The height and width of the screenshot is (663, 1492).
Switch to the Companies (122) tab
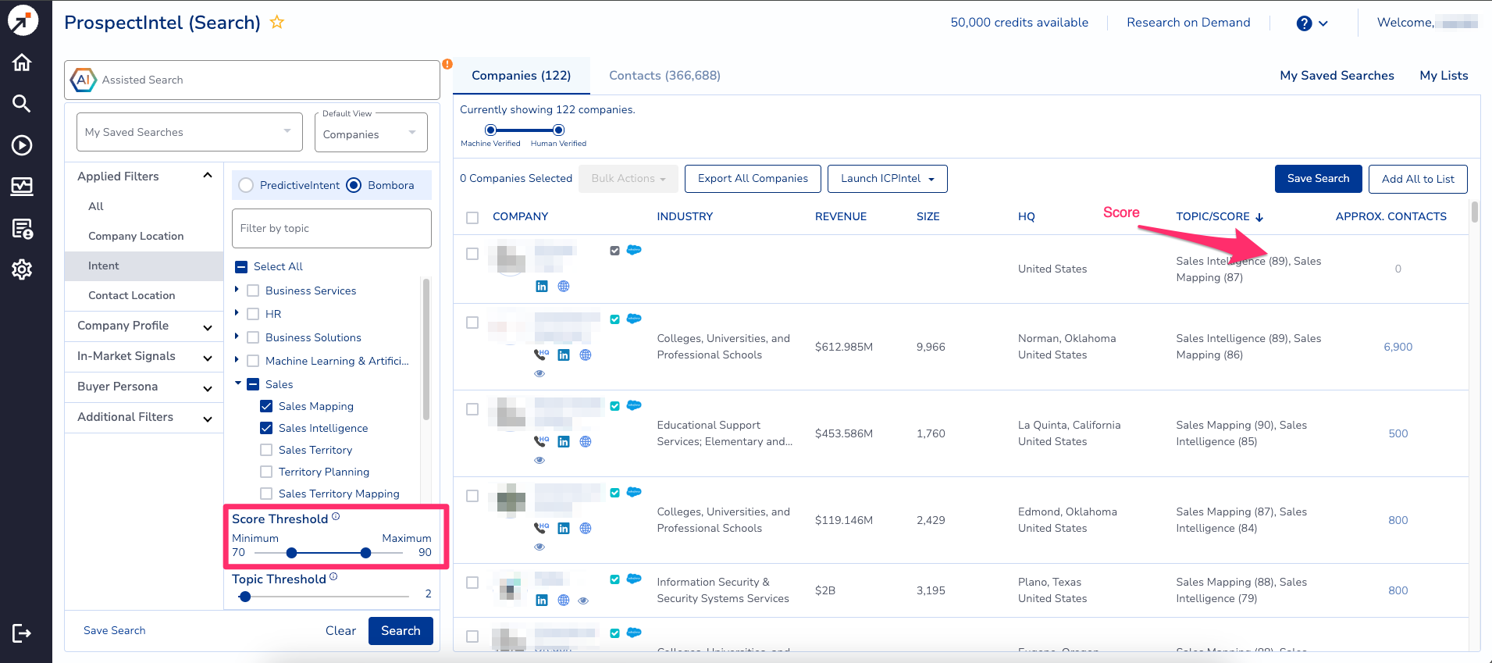point(522,76)
